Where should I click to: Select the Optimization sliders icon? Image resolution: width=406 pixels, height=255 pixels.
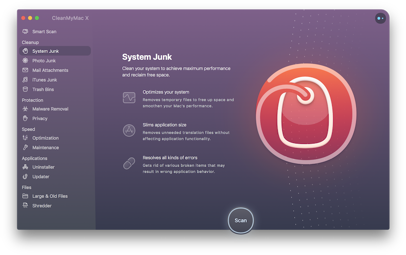(x=25, y=138)
